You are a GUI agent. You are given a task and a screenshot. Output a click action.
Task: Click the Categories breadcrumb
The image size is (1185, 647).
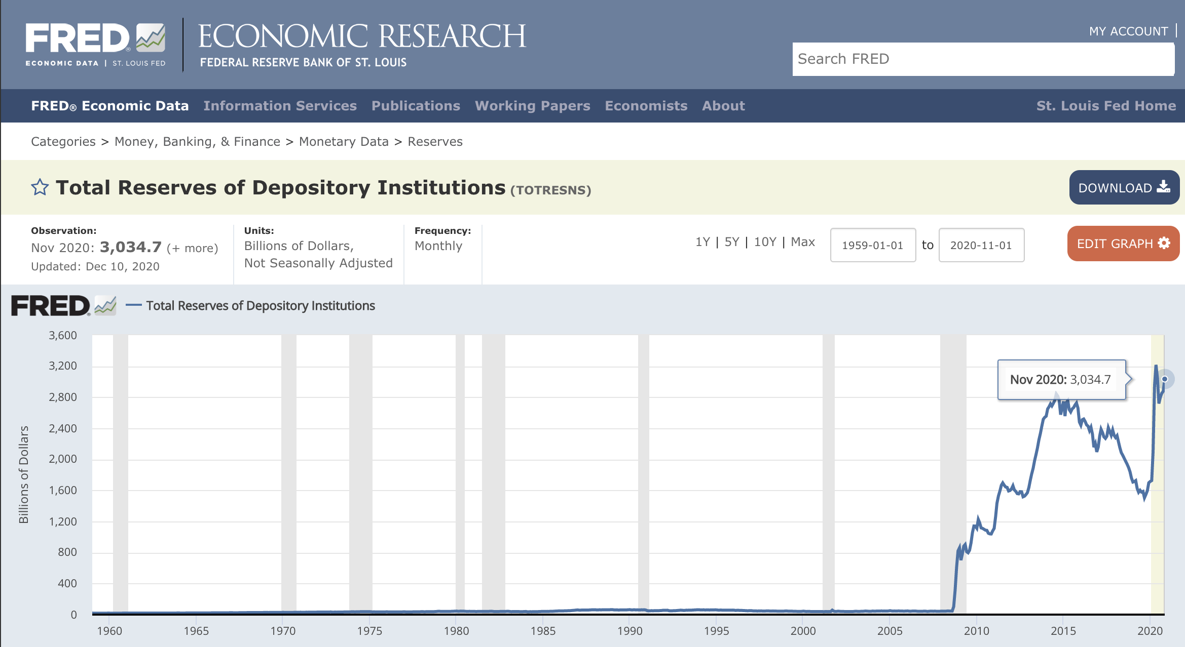63,142
